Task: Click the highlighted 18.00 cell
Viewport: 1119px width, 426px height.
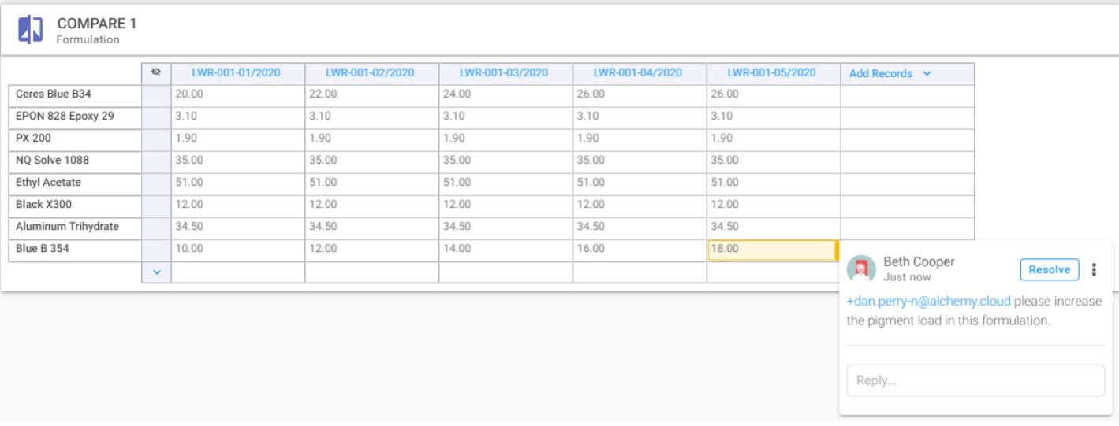Action: tap(773, 250)
